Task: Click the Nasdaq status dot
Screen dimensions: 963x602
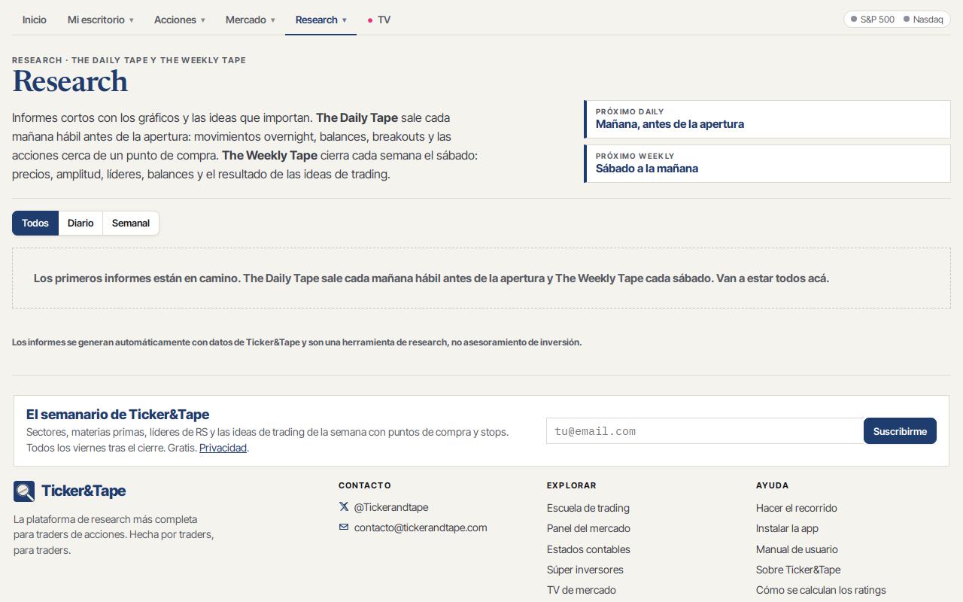Action: (x=907, y=20)
